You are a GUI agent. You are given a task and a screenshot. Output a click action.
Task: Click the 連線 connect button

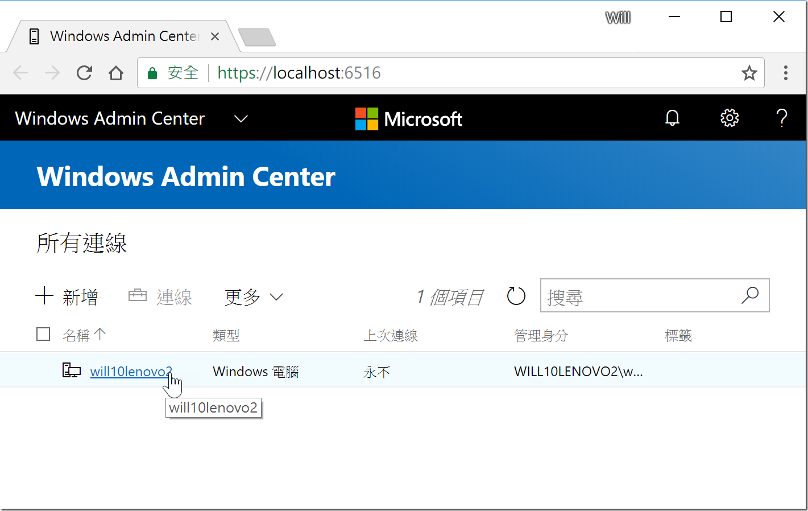coord(160,296)
